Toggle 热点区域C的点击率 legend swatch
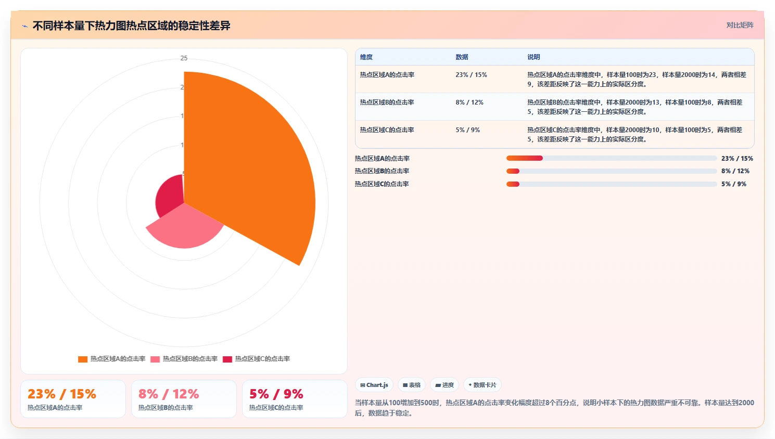 pyautogui.click(x=227, y=359)
